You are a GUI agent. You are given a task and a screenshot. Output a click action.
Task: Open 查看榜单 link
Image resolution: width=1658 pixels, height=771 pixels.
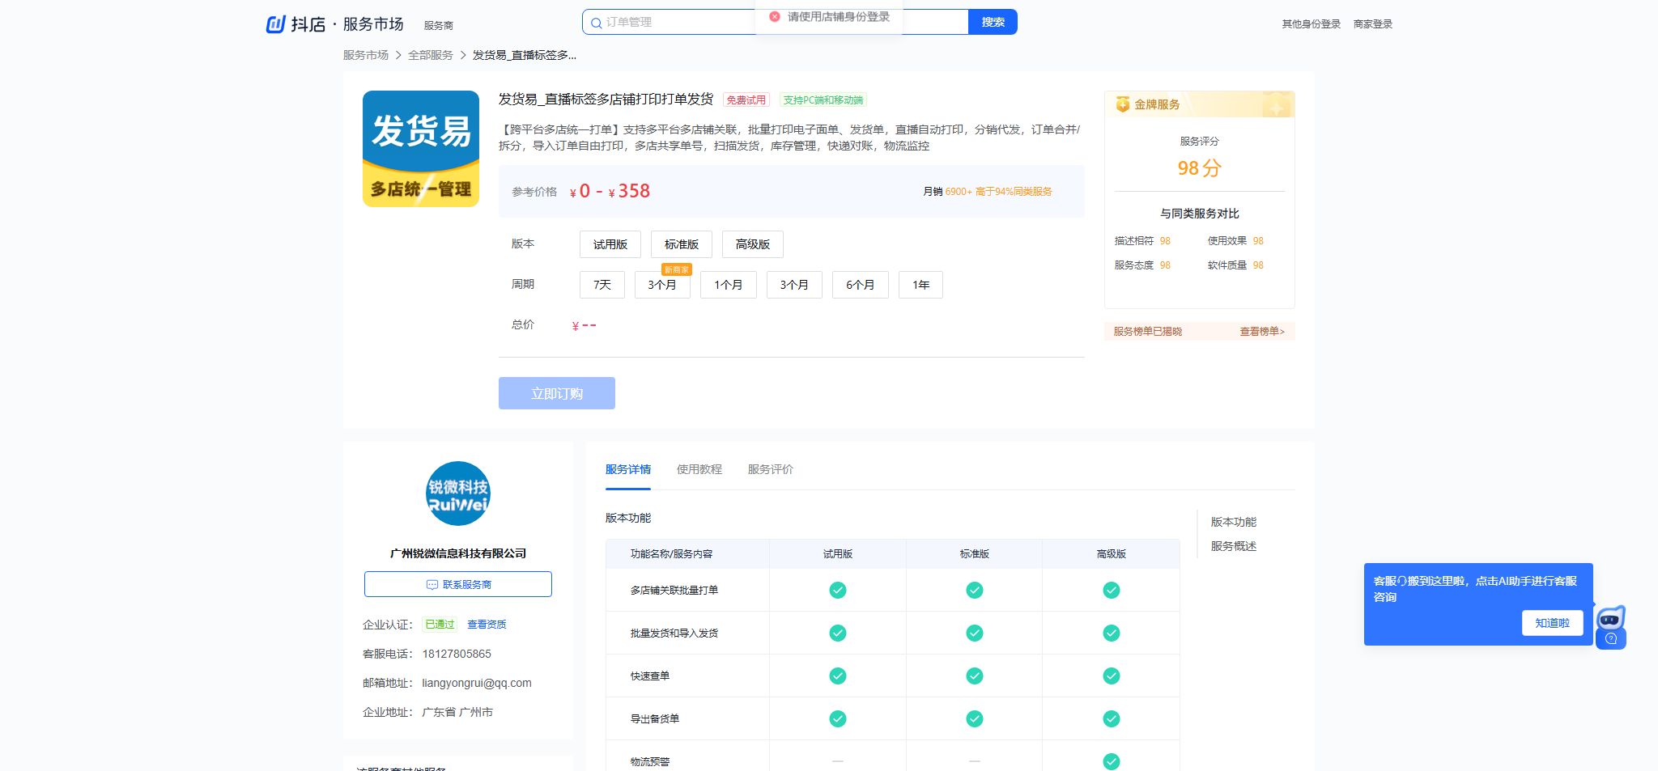pos(1262,332)
